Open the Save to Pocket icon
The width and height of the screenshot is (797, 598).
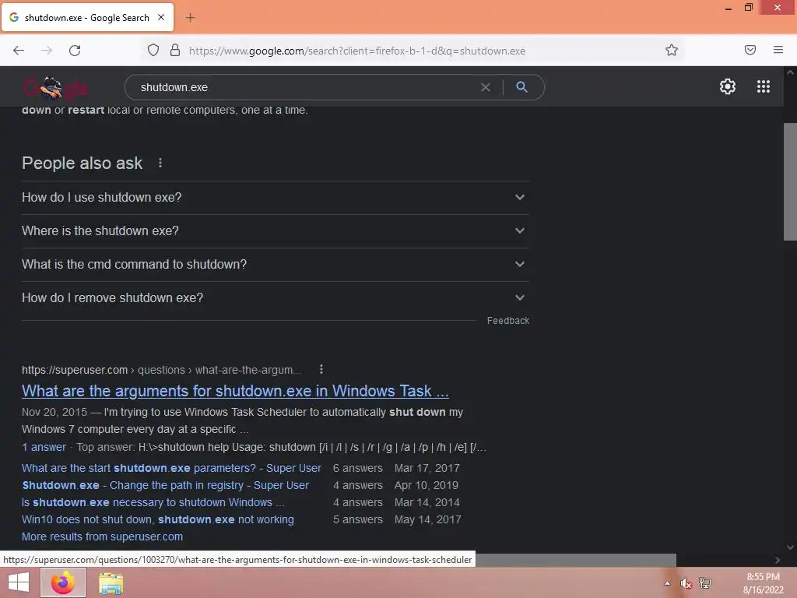(750, 50)
